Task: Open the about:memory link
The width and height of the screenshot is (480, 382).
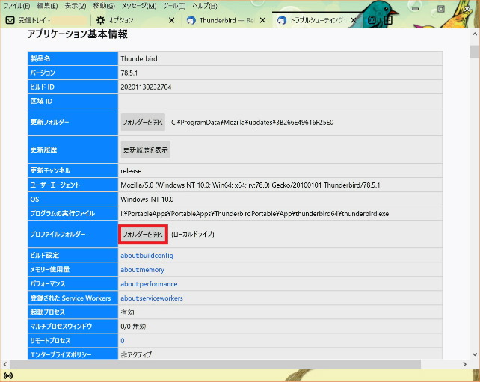Action: click(x=141, y=269)
